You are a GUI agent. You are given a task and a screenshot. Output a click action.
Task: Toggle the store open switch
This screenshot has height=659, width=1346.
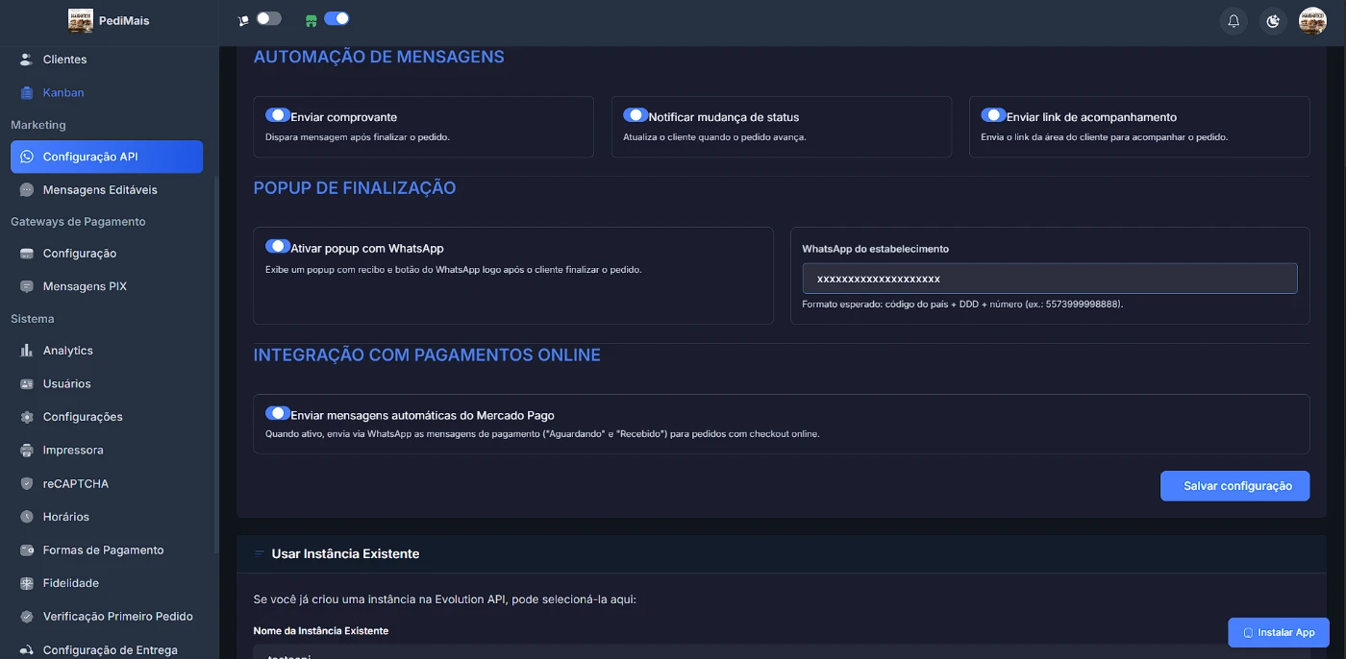click(336, 18)
